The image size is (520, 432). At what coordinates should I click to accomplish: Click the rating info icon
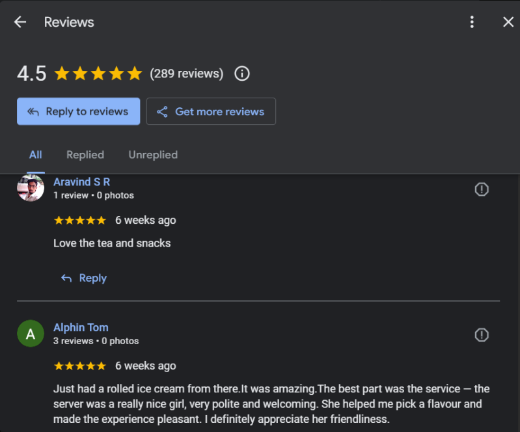[x=242, y=74]
